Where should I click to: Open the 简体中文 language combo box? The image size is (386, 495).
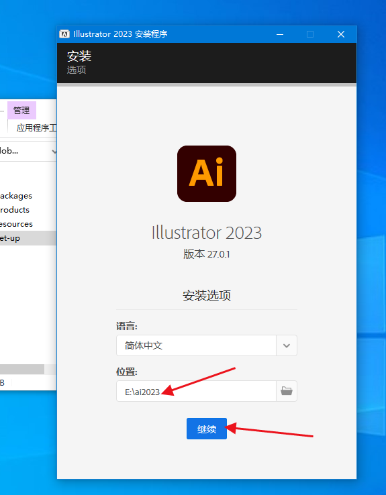pyautogui.click(x=207, y=345)
